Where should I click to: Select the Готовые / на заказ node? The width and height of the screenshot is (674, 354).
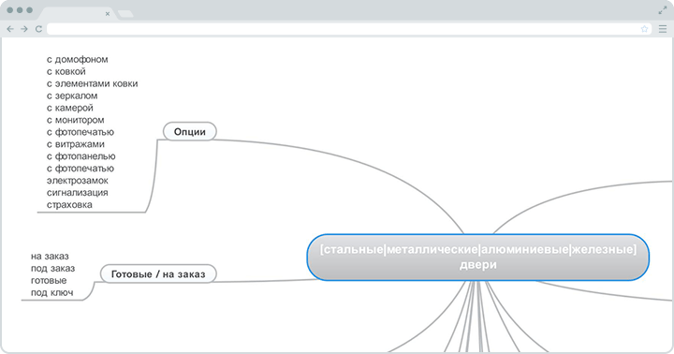[158, 274]
